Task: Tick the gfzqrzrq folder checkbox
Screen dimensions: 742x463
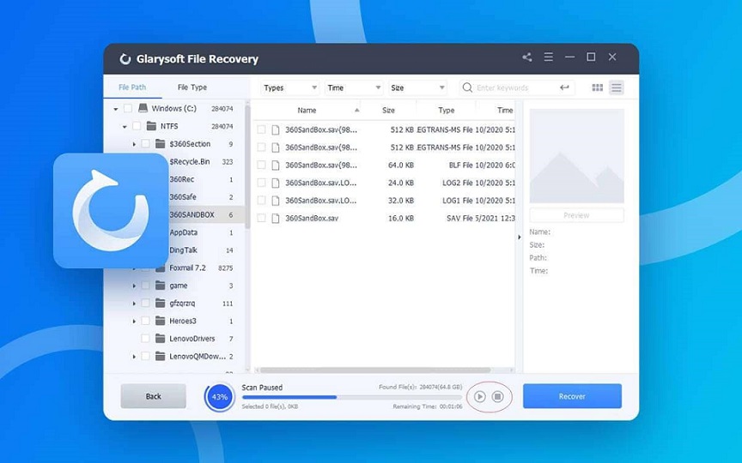Action: (146, 304)
